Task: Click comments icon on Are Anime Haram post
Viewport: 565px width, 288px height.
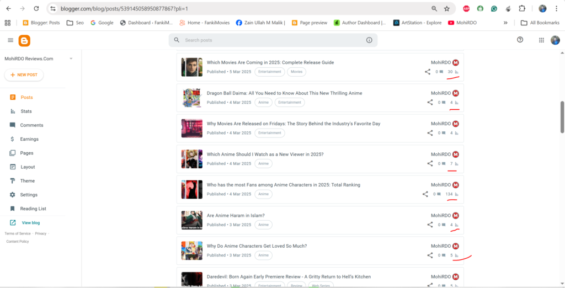Action: pyautogui.click(x=441, y=225)
